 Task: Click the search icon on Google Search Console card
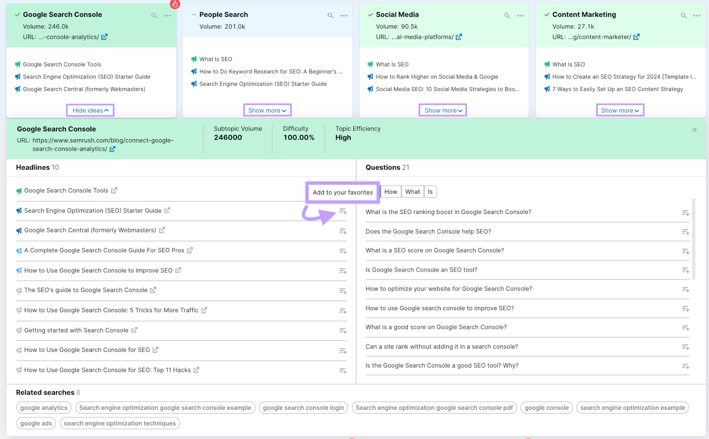click(154, 15)
